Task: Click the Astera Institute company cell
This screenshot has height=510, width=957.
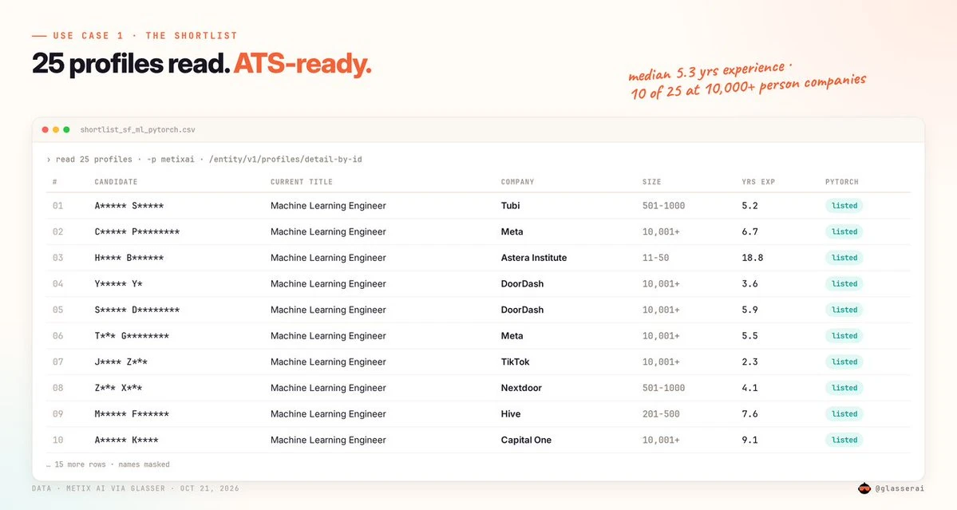Action: pyautogui.click(x=533, y=258)
